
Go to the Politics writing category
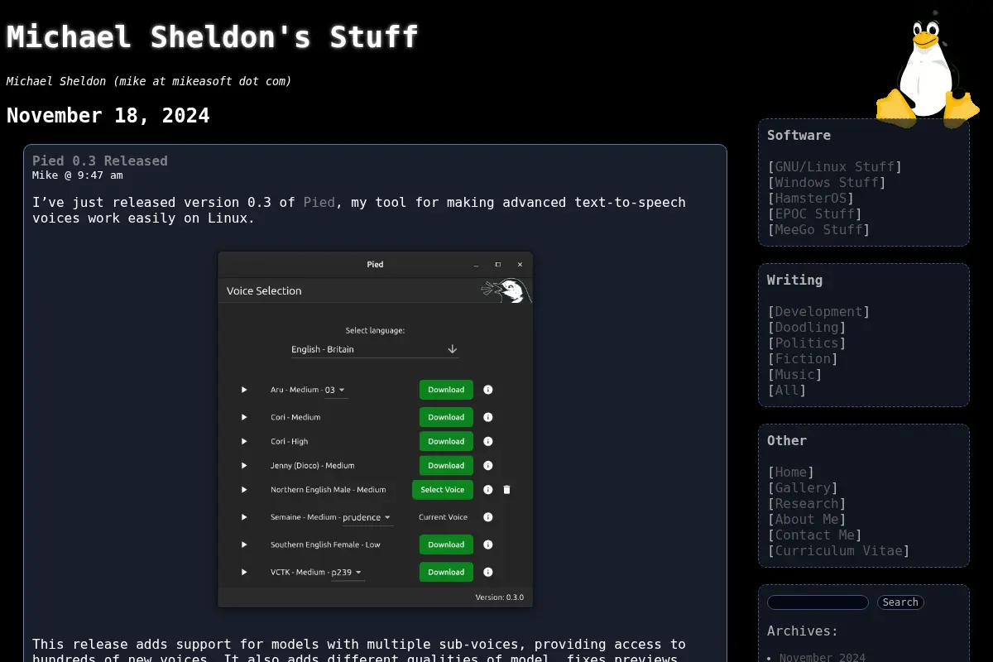coord(806,343)
